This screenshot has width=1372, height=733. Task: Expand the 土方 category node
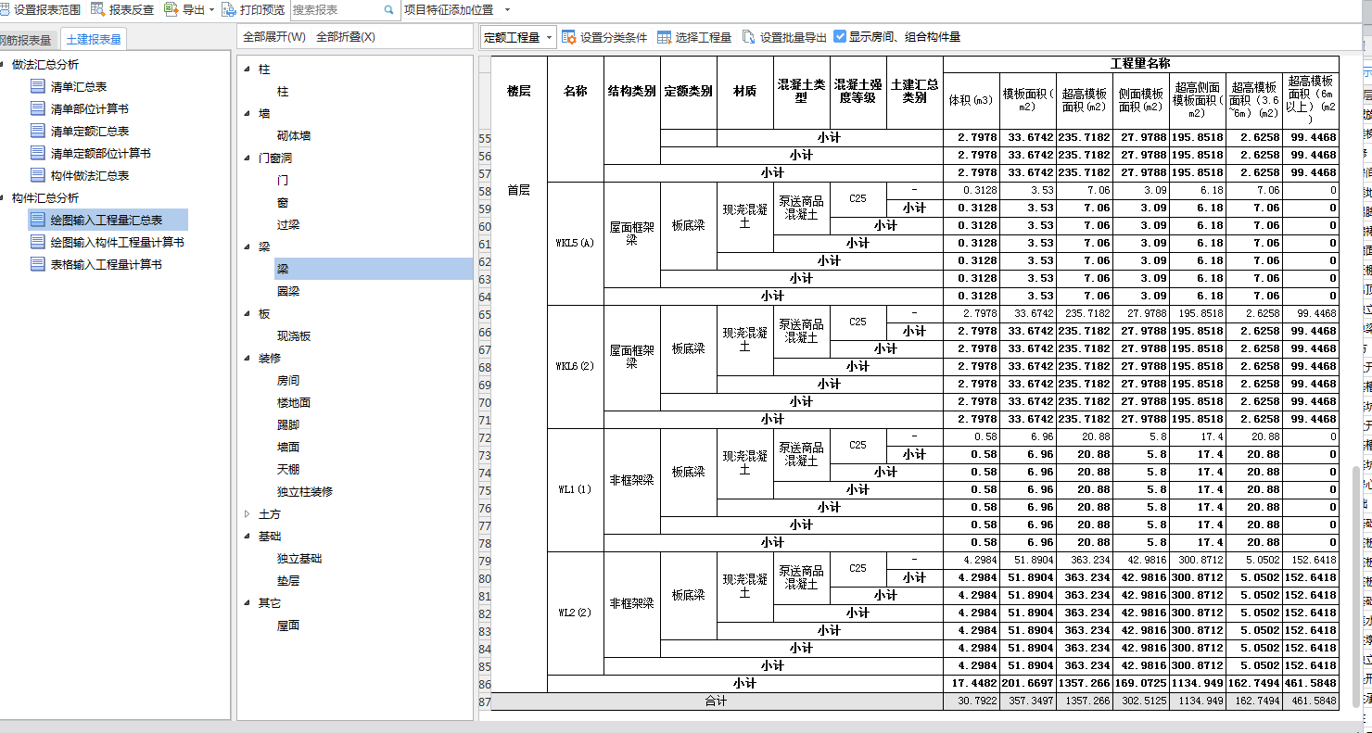(248, 514)
